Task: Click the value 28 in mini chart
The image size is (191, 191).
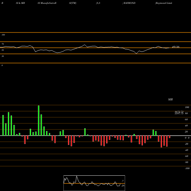Action: coord(123,186)
